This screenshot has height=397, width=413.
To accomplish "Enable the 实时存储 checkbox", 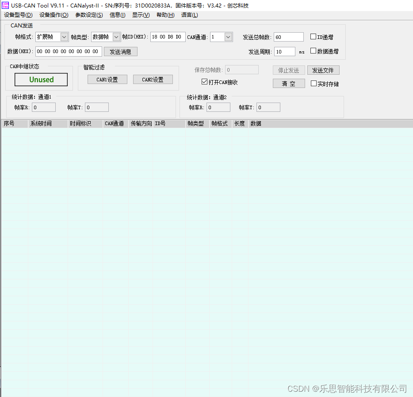I will coord(313,83).
